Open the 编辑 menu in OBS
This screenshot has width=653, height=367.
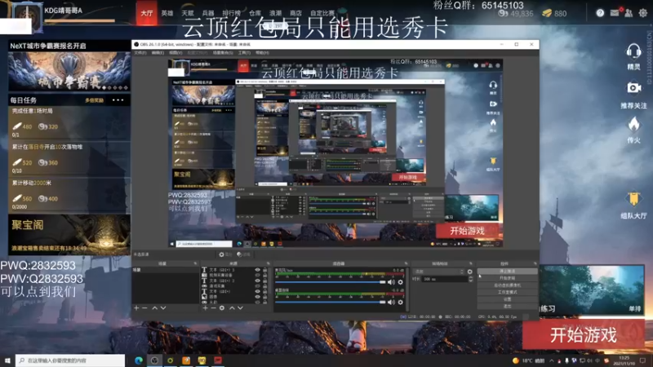tap(158, 53)
